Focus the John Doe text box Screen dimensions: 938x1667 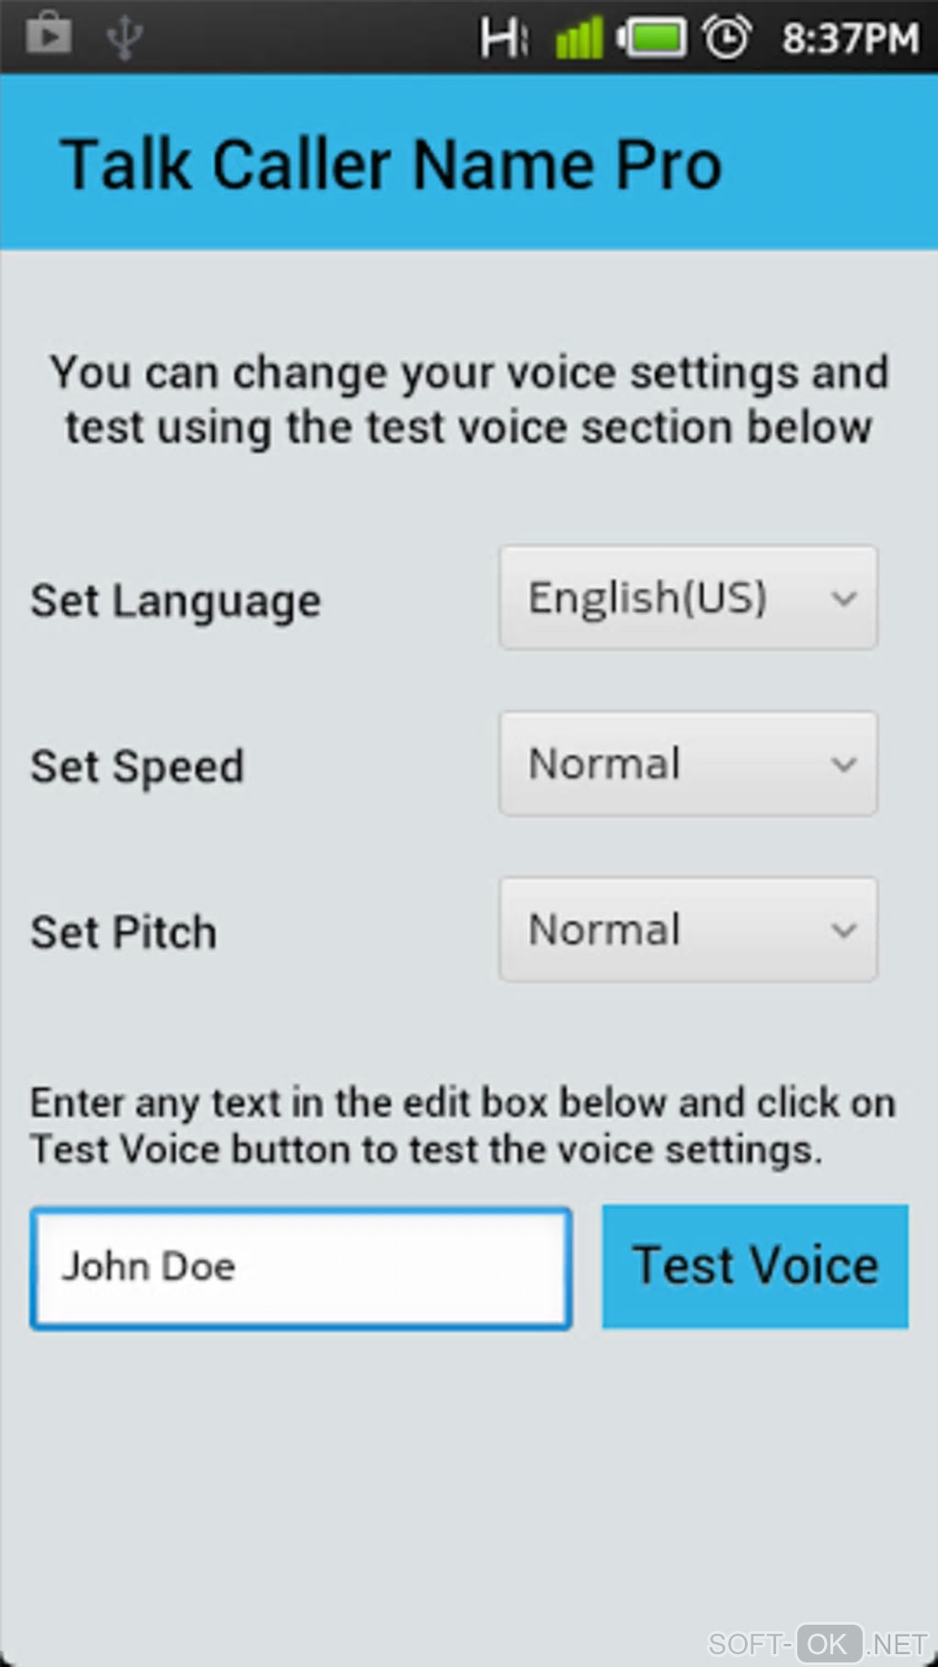301,1268
